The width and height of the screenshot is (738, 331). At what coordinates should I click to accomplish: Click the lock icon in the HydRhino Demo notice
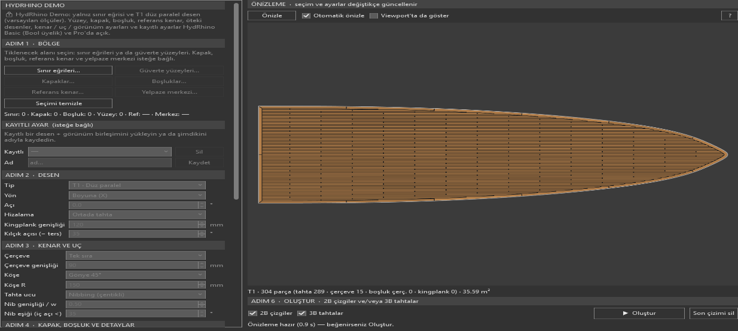[x=9, y=14]
